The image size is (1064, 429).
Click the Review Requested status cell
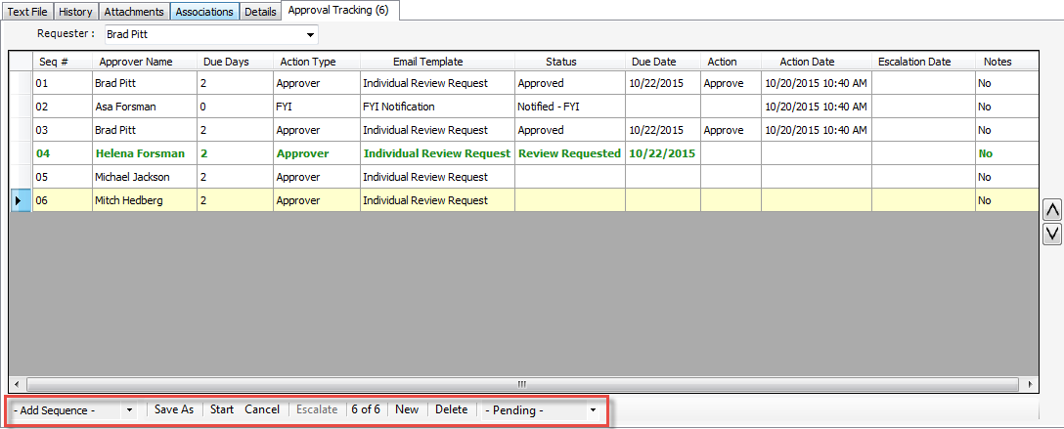[x=570, y=153]
